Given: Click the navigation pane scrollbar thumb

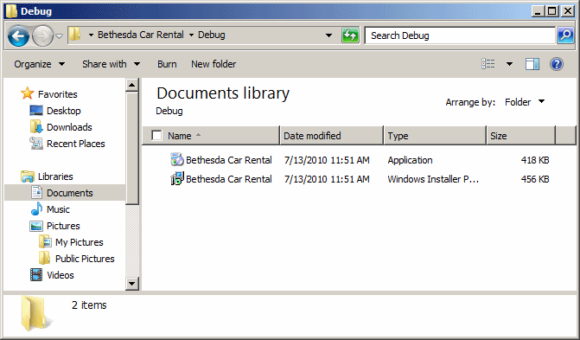Looking at the screenshot, I should pyautogui.click(x=132, y=148).
